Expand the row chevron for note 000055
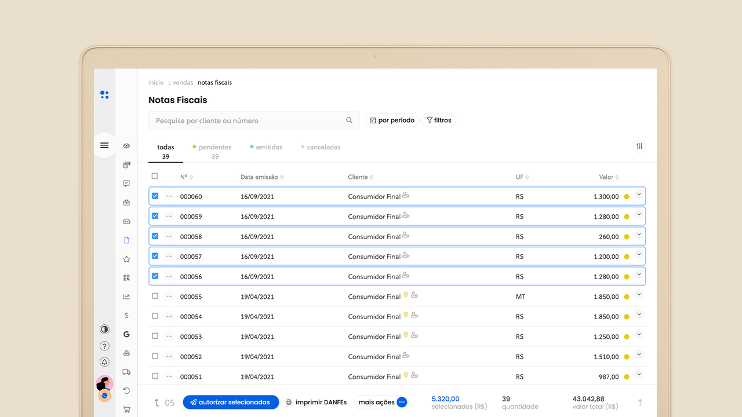This screenshot has width=742, height=417. (x=639, y=295)
